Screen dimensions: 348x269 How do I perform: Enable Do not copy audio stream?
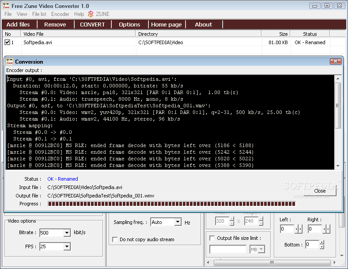pyautogui.click(x=115, y=239)
